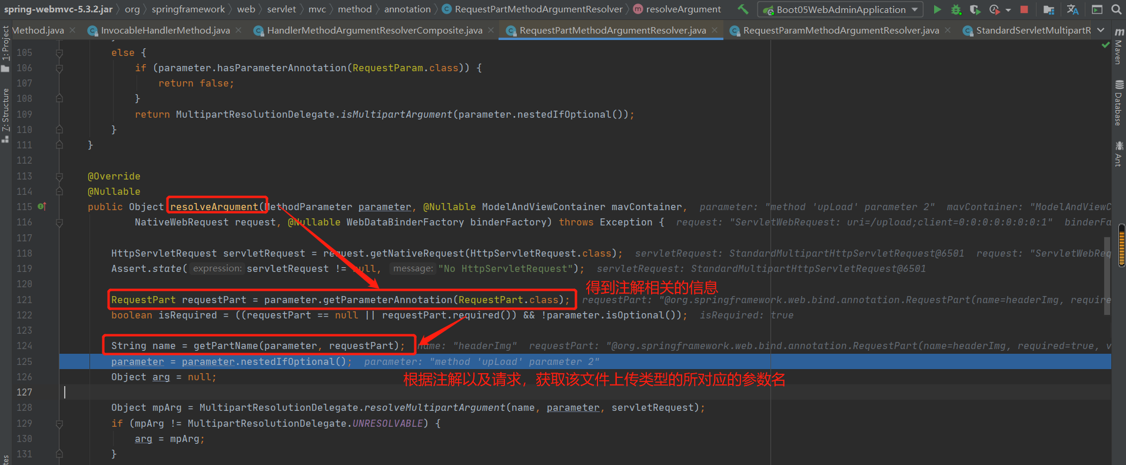1126x465 pixels.
Task: Collapse the fold marker at line 110
Action: click(x=59, y=129)
